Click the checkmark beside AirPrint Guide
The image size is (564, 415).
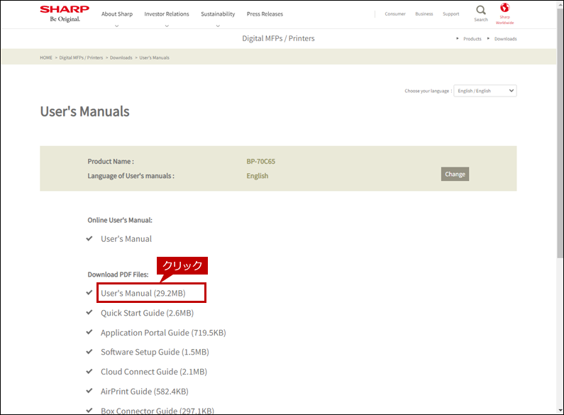pos(89,391)
